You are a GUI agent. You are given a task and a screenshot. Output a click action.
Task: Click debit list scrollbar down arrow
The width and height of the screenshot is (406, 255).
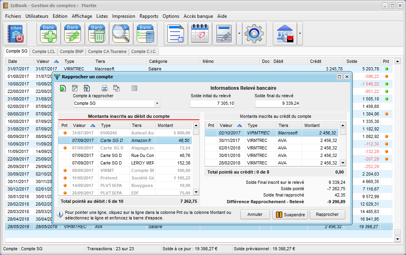196,192
